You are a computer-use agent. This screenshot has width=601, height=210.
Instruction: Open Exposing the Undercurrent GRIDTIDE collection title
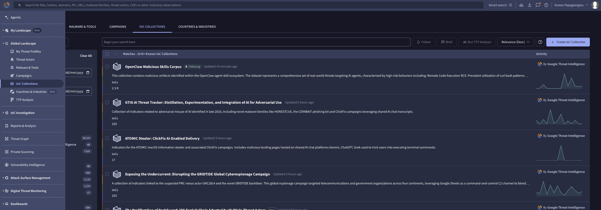click(197, 174)
